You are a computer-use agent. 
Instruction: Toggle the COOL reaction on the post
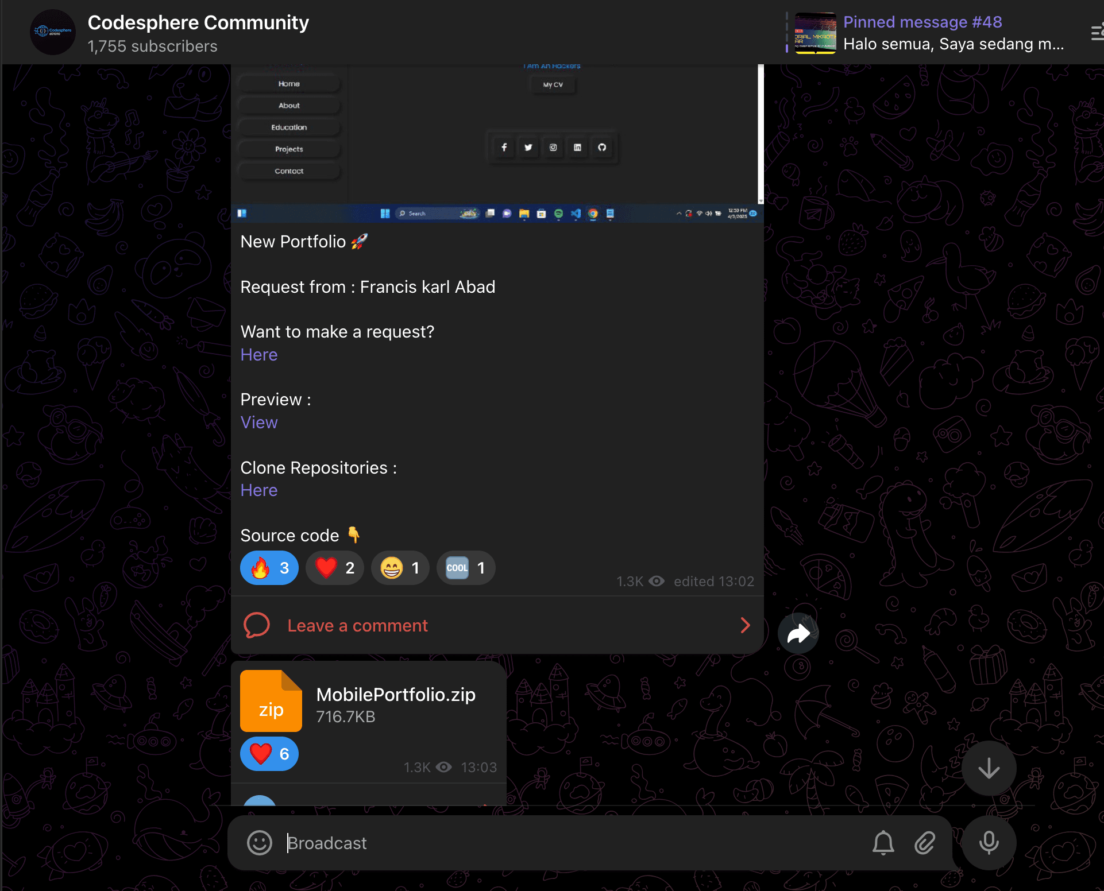tap(465, 568)
